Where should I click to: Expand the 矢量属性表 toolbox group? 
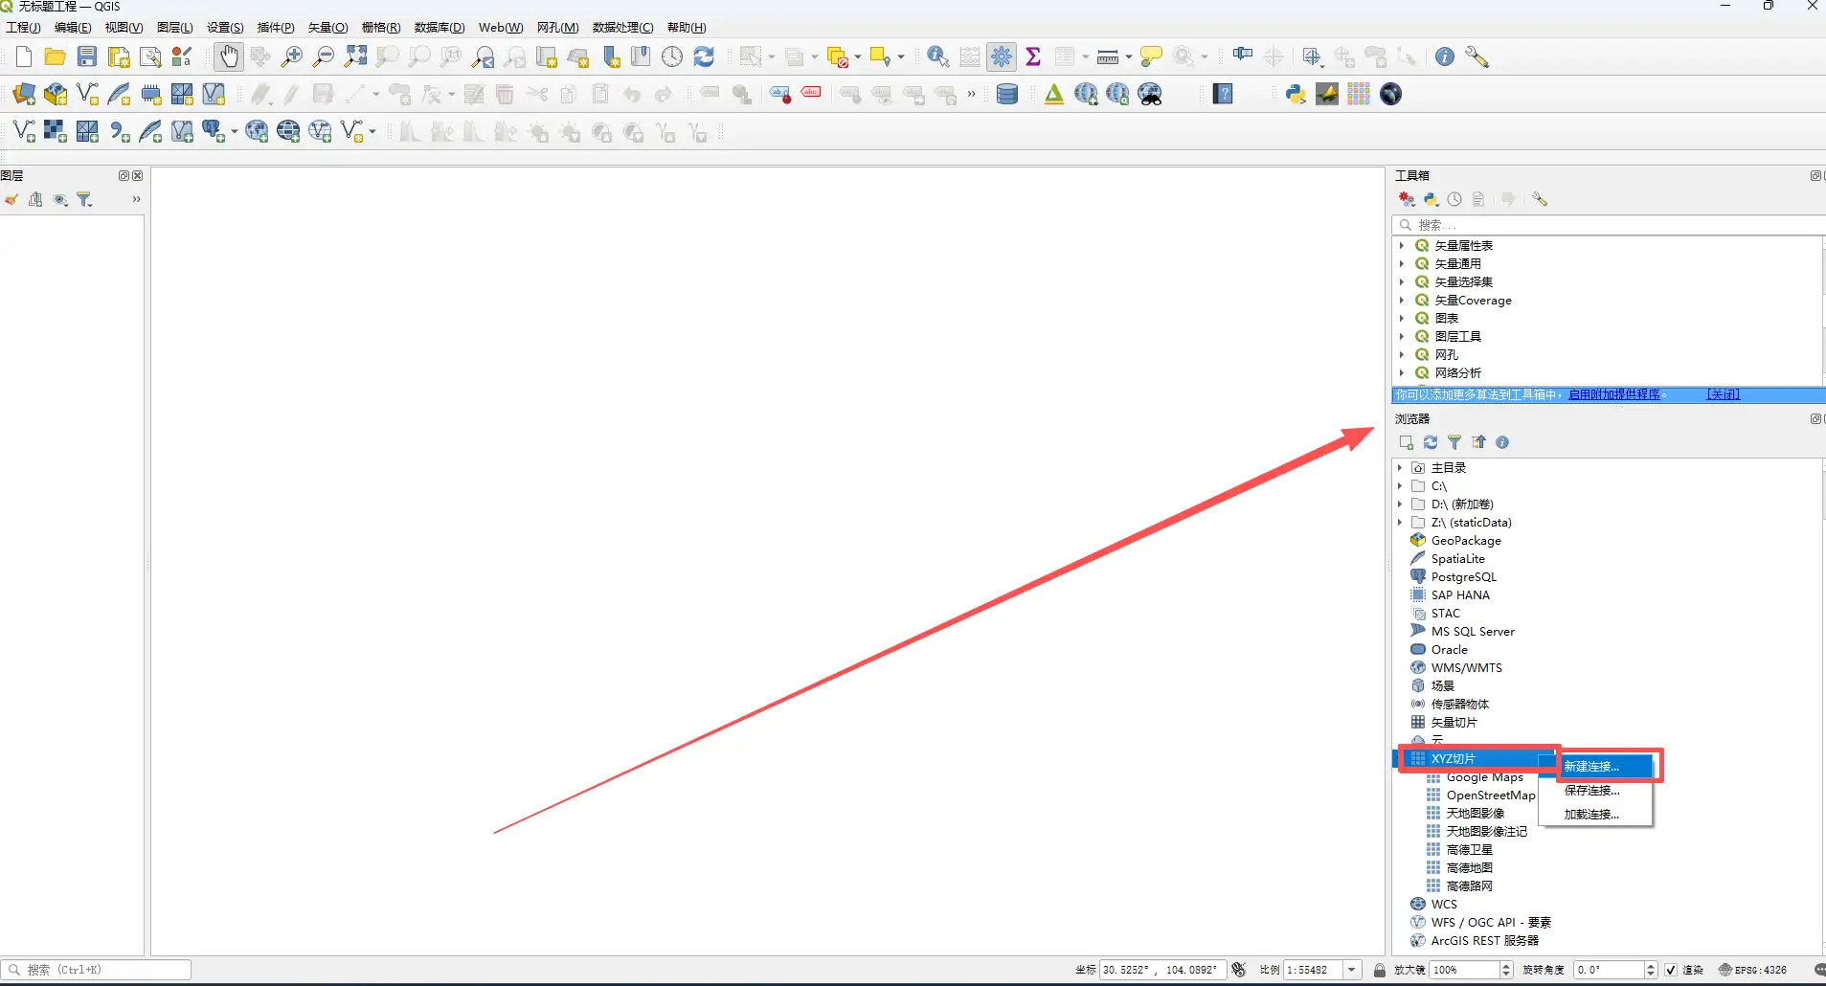click(1402, 246)
